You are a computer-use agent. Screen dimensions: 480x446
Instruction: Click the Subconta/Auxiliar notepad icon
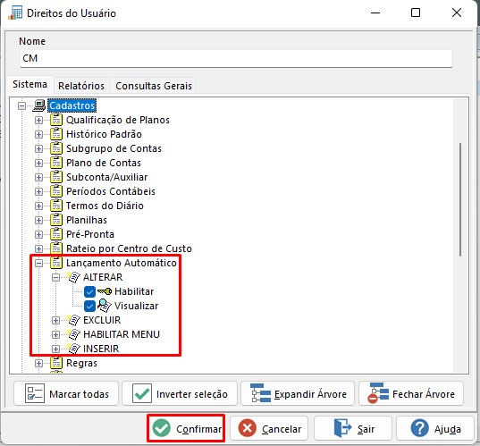click(56, 177)
